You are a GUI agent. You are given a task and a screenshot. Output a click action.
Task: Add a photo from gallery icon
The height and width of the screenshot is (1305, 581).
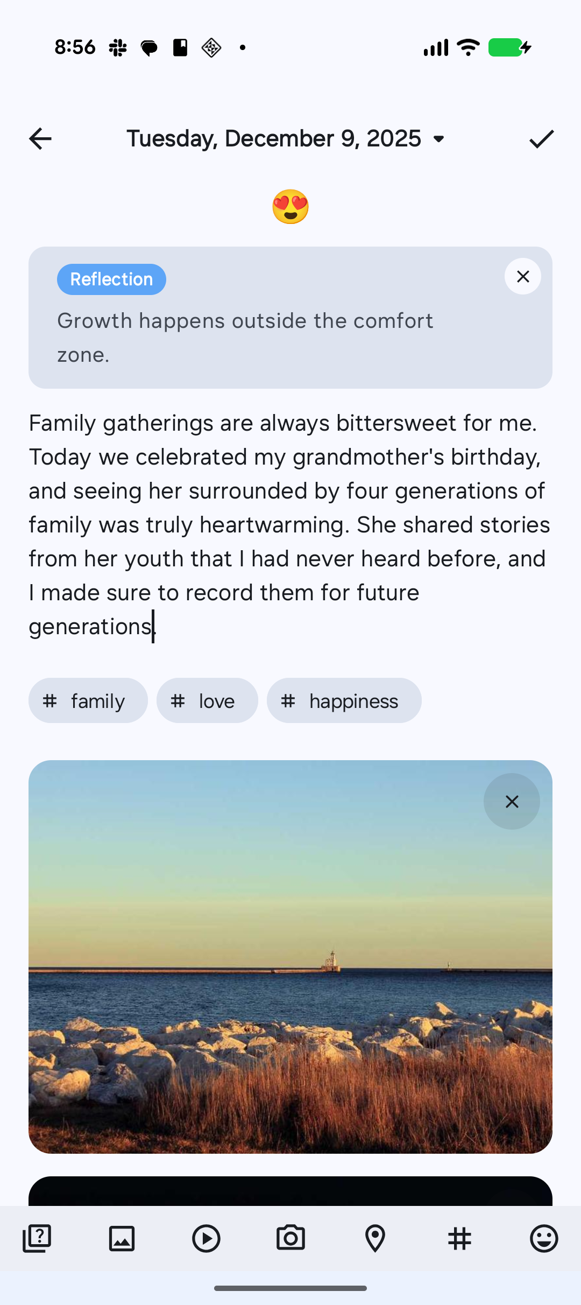tap(122, 1238)
